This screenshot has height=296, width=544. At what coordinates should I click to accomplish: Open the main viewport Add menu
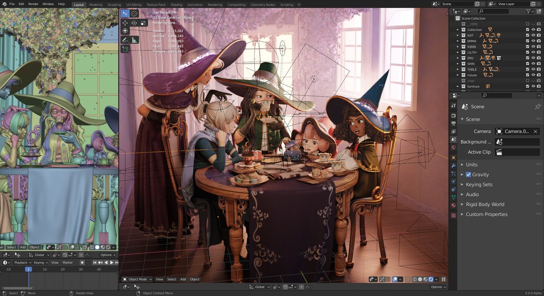click(183, 279)
